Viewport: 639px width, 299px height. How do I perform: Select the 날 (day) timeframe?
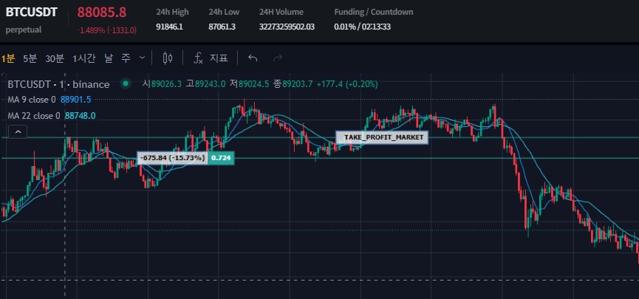pyautogui.click(x=109, y=58)
